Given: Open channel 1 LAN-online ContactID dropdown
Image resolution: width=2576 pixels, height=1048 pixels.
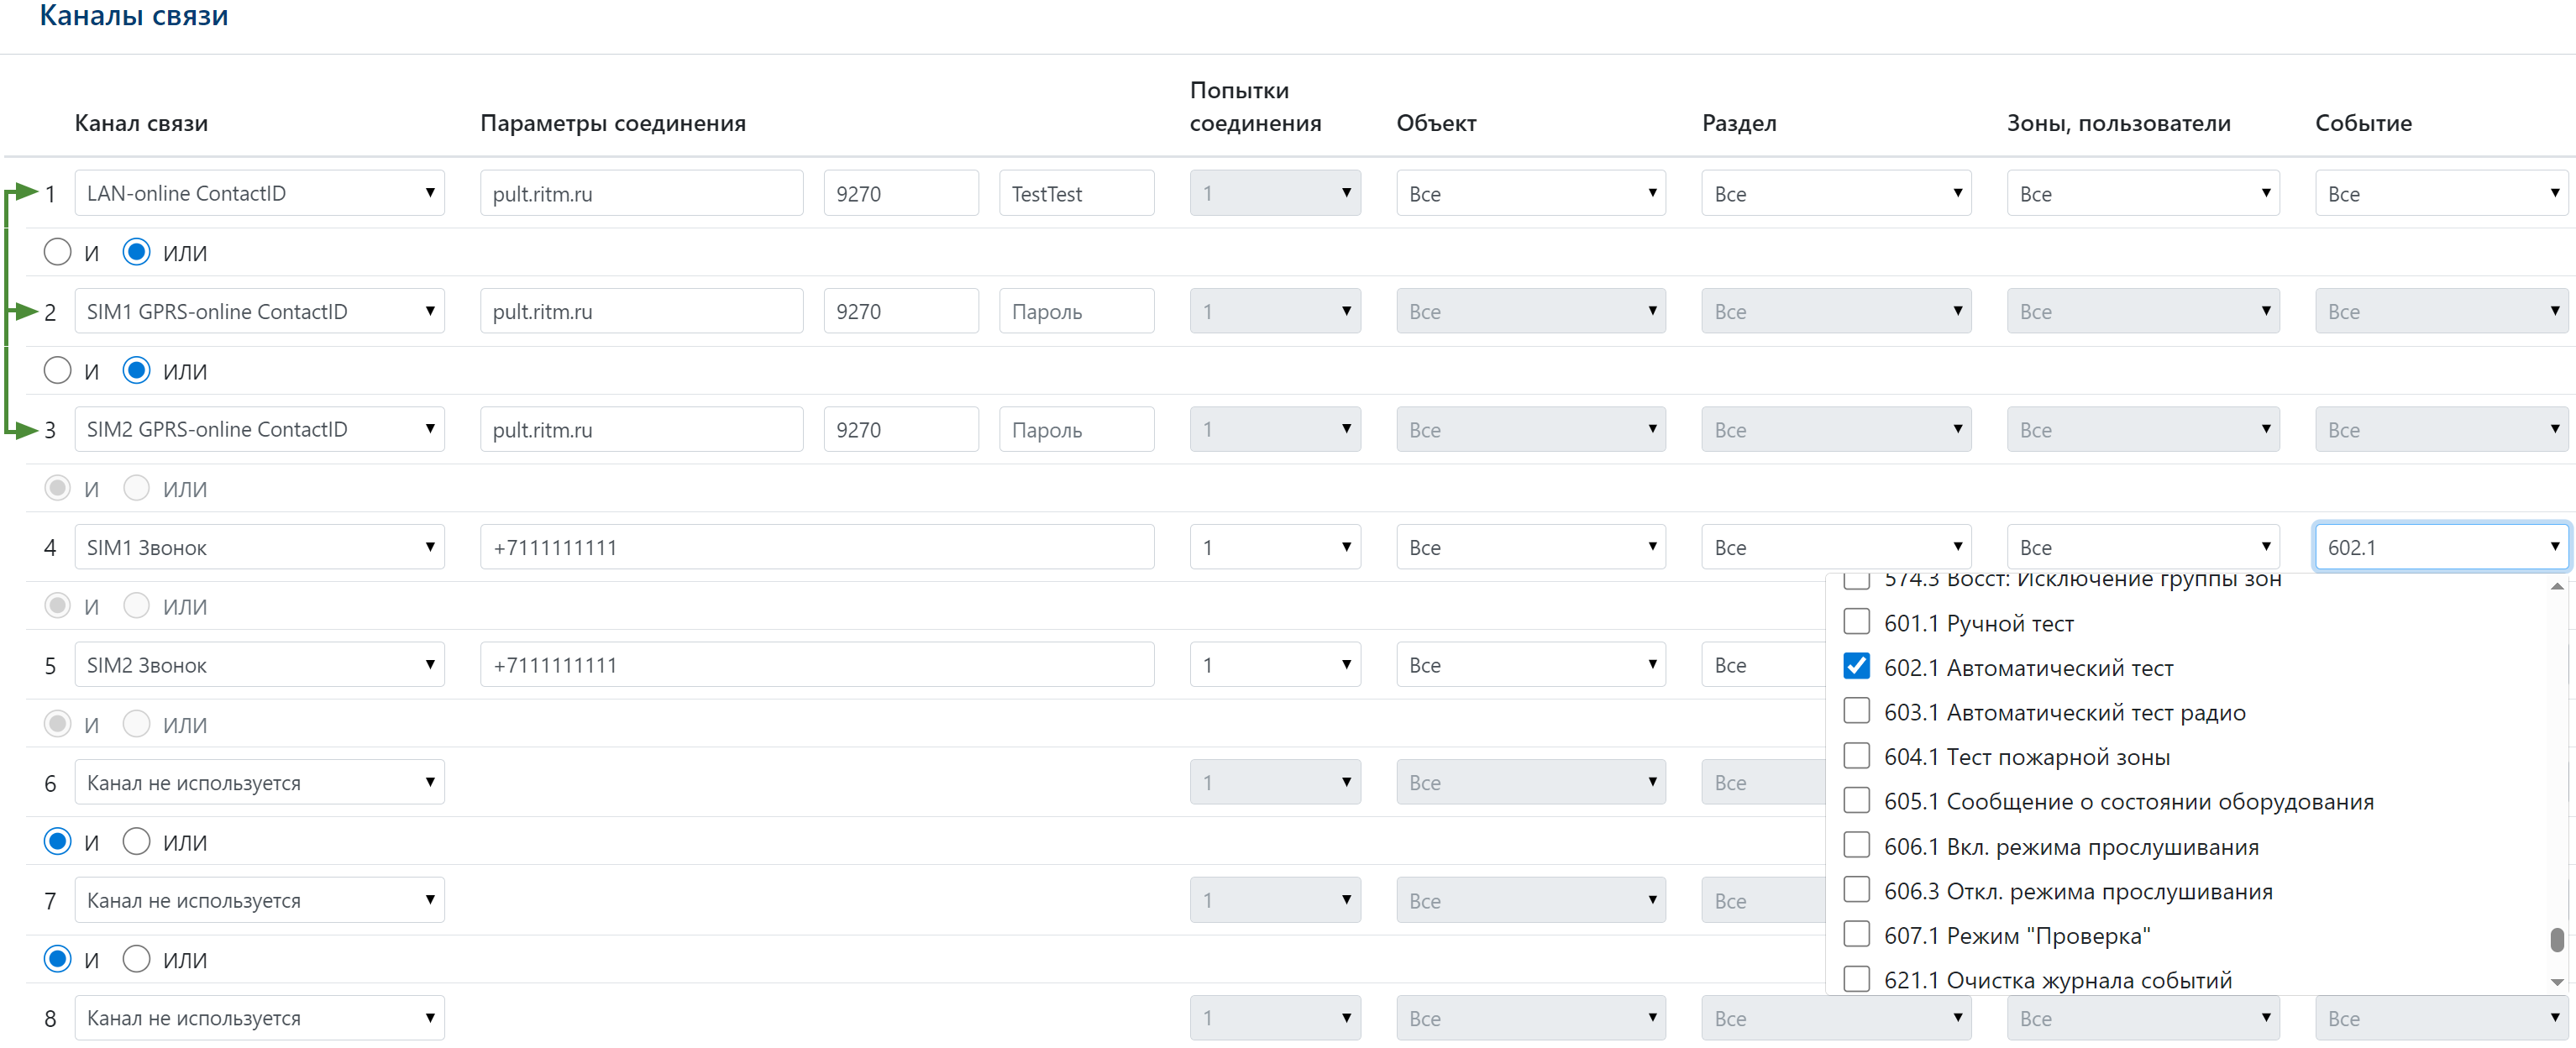Looking at the screenshot, I should (259, 193).
